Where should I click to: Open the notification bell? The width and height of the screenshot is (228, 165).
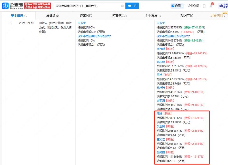[211, 6]
